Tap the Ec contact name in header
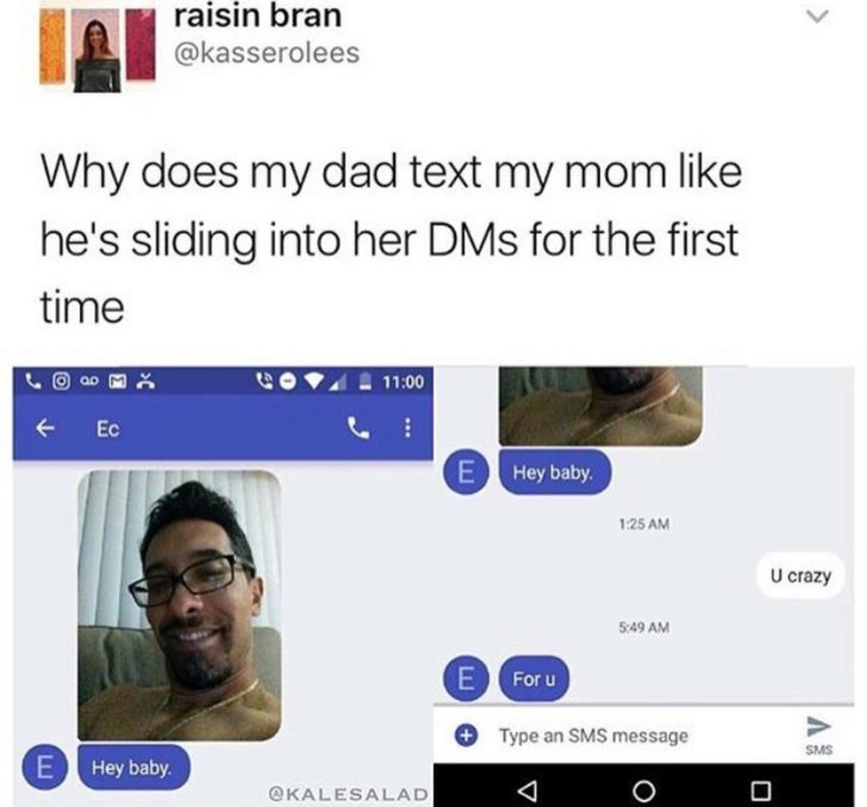The image size is (867, 807). (x=108, y=429)
